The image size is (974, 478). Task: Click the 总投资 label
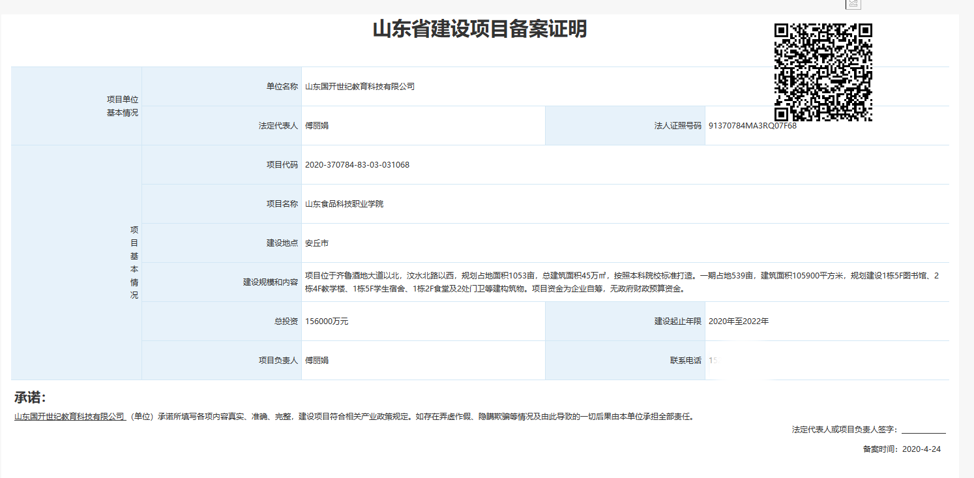coord(286,321)
